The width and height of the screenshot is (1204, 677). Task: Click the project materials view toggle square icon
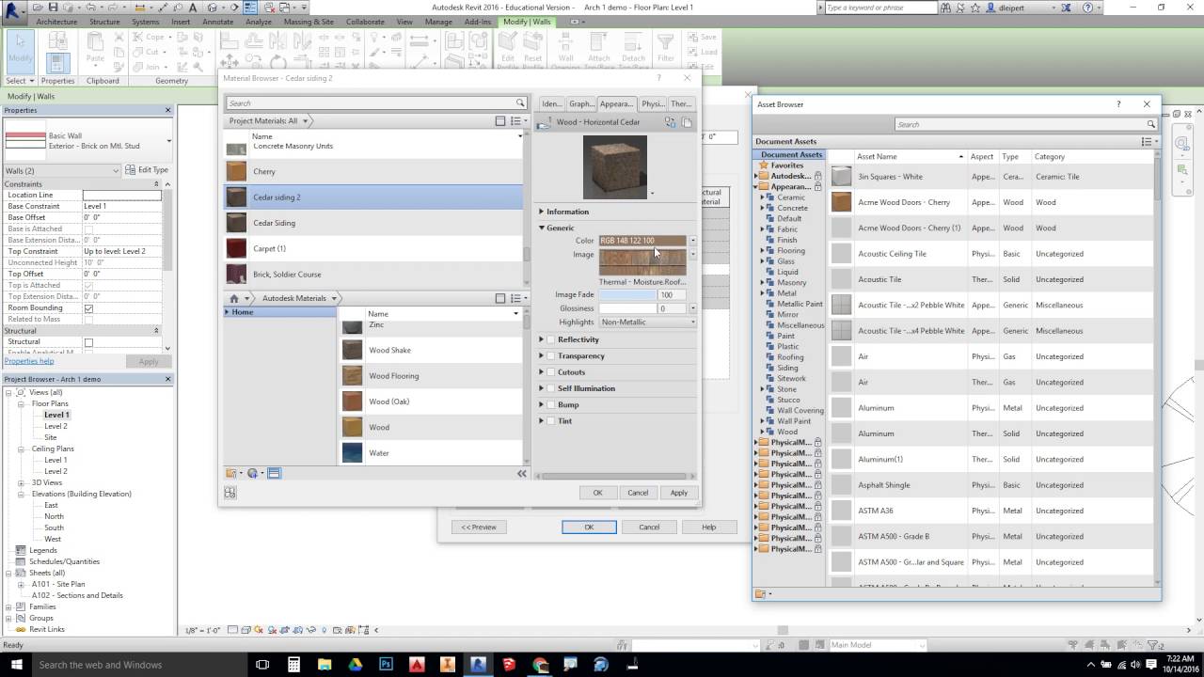(500, 120)
